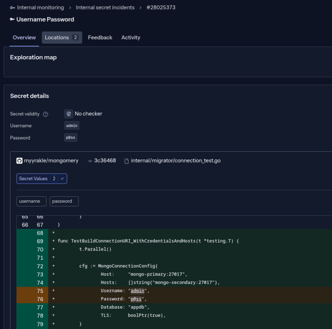Click the No checker shield icon
The width and height of the screenshot is (332, 329).
point(69,114)
